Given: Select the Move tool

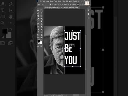Looking at the screenshot, I should click(x=38, y=11).
